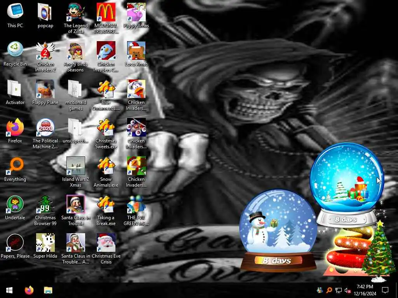Select The Political Machine 2020 icon
Screen dimensions: 398x298
tap(45, 134)
